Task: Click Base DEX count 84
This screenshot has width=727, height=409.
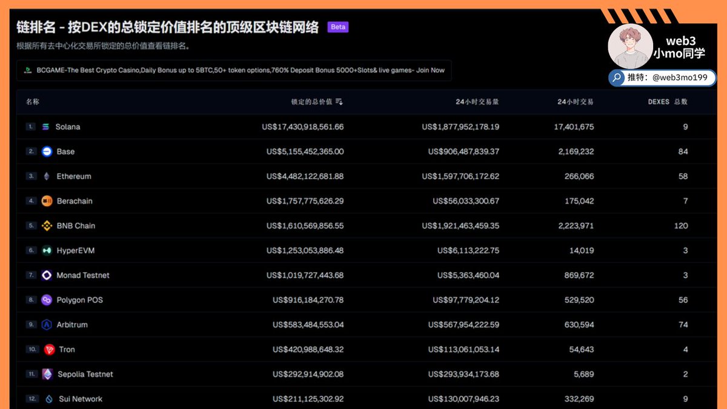Action: 683,151
